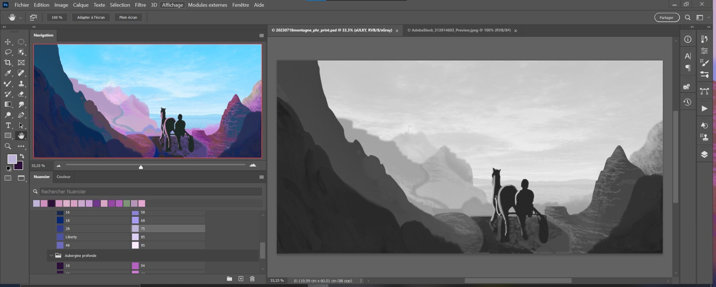
Task: Open the Navigation panel options menu
Action: (x=261, y=36)
